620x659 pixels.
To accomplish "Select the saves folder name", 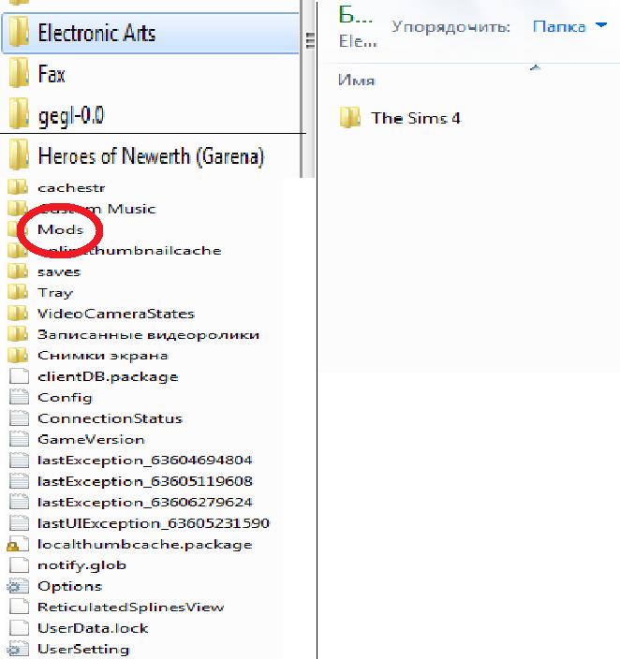I will click(59, 271).
